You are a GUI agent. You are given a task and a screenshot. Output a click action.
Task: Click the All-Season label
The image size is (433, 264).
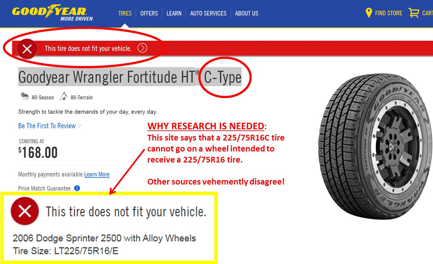pyautogui.click(x=43, y=97)
